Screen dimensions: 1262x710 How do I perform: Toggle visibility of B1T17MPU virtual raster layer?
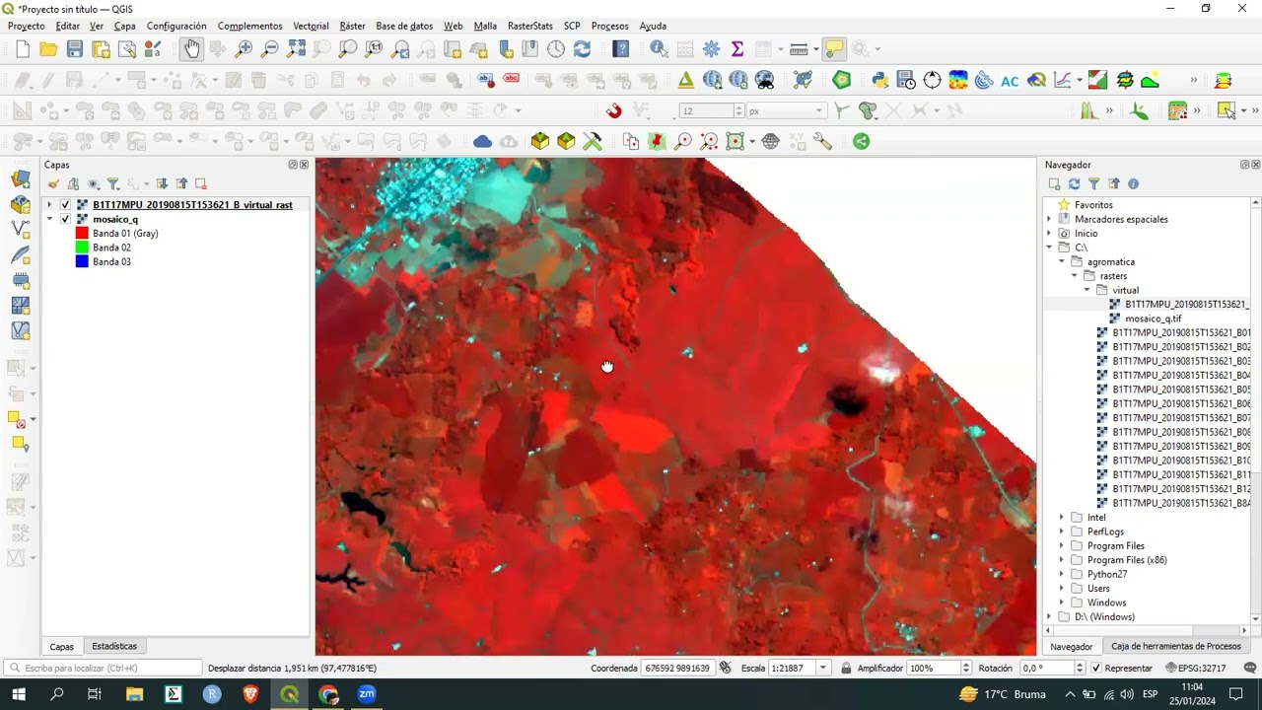point(65,205)
